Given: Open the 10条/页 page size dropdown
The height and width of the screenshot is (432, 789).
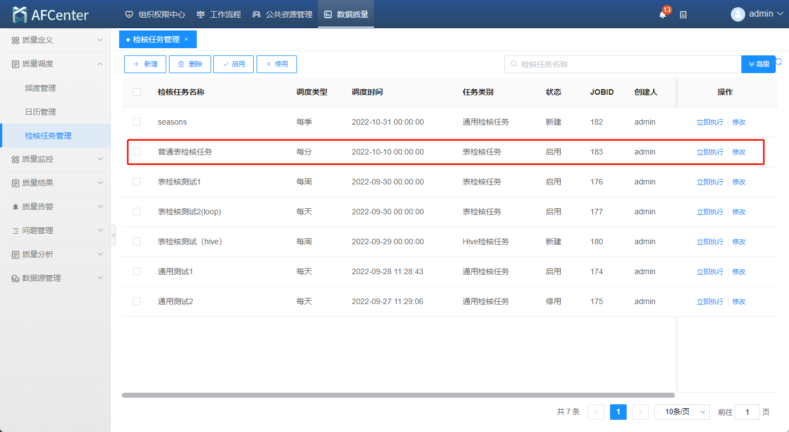Looking at the screenshot, I should coord(682,412).
